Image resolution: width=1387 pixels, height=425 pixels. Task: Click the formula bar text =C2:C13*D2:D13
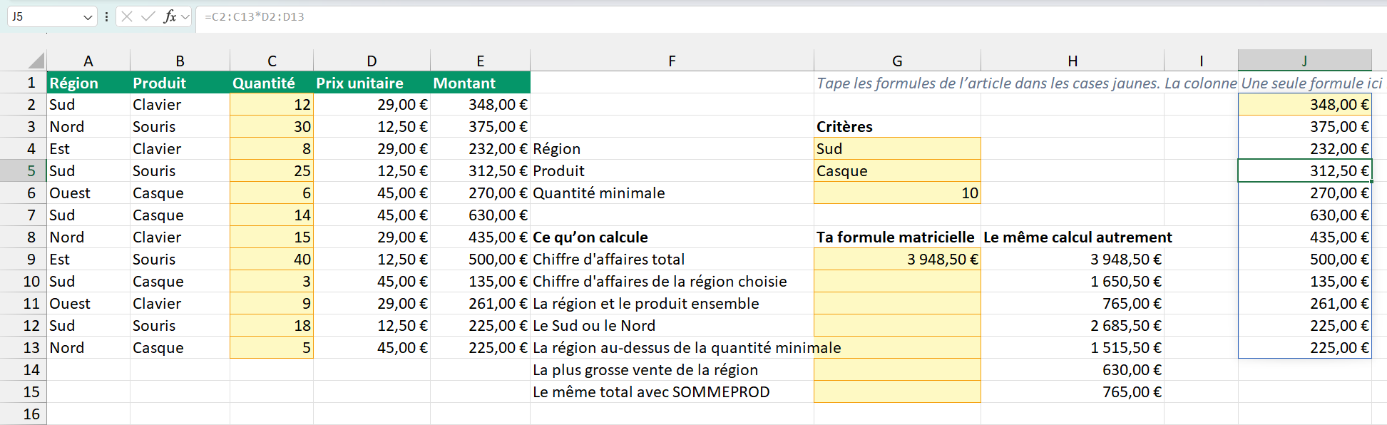click(x=255, y=16)
